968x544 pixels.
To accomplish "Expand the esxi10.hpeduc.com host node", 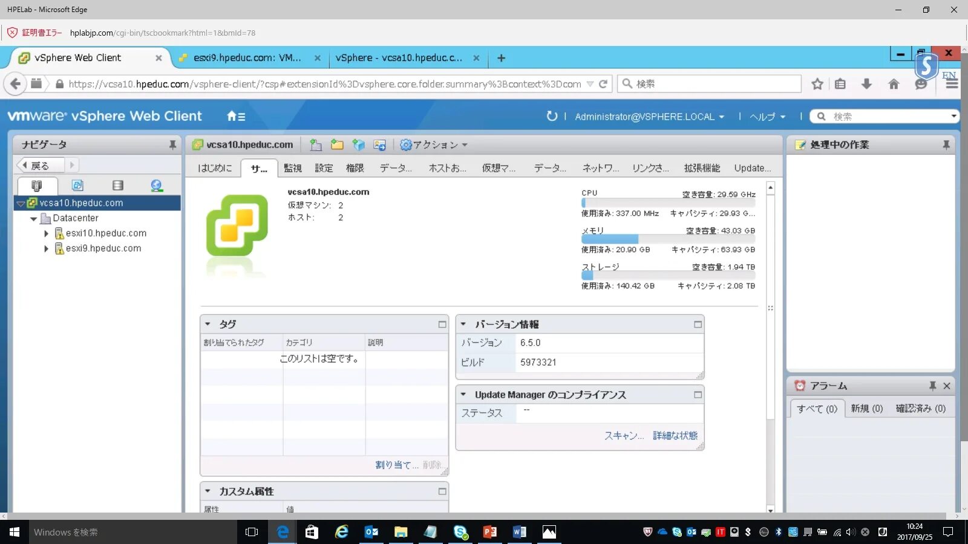I will click(x=47, y=233).
